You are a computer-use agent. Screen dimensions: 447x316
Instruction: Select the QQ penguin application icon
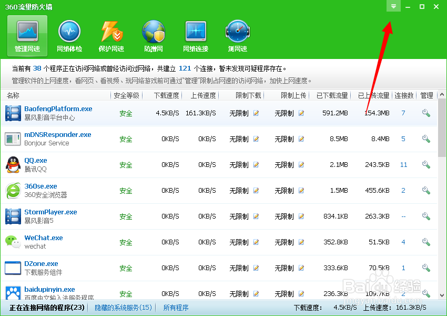coord(13,164)
